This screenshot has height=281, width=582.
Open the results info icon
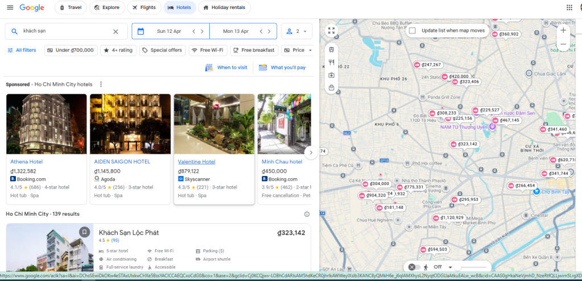(x=307, y=214)
